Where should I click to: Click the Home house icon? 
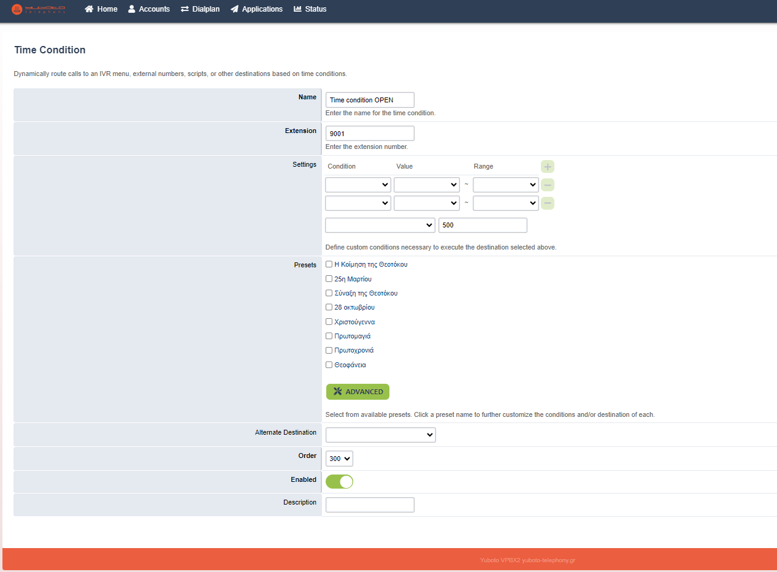click(90, 9)
